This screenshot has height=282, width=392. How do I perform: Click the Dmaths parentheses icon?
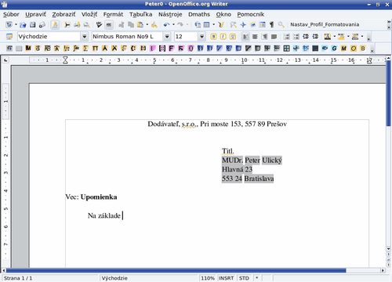click(191, 49)
